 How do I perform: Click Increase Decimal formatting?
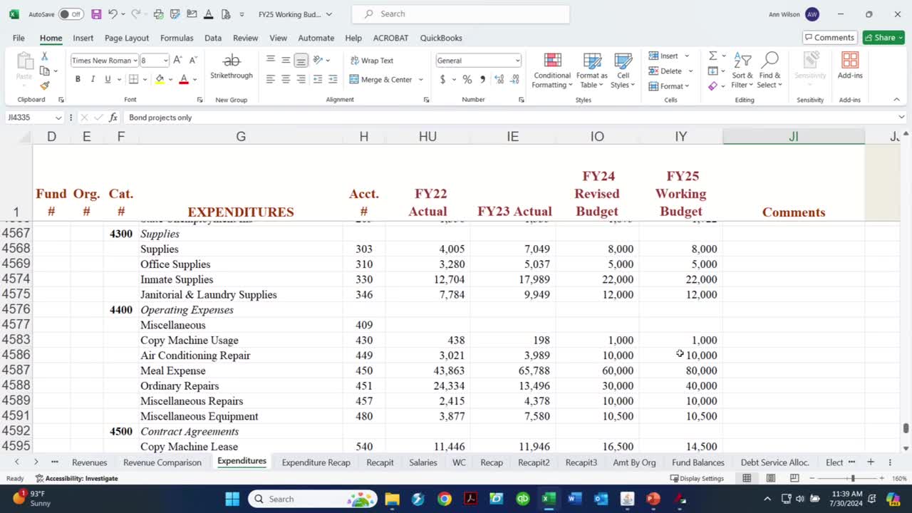coord(499,80)
